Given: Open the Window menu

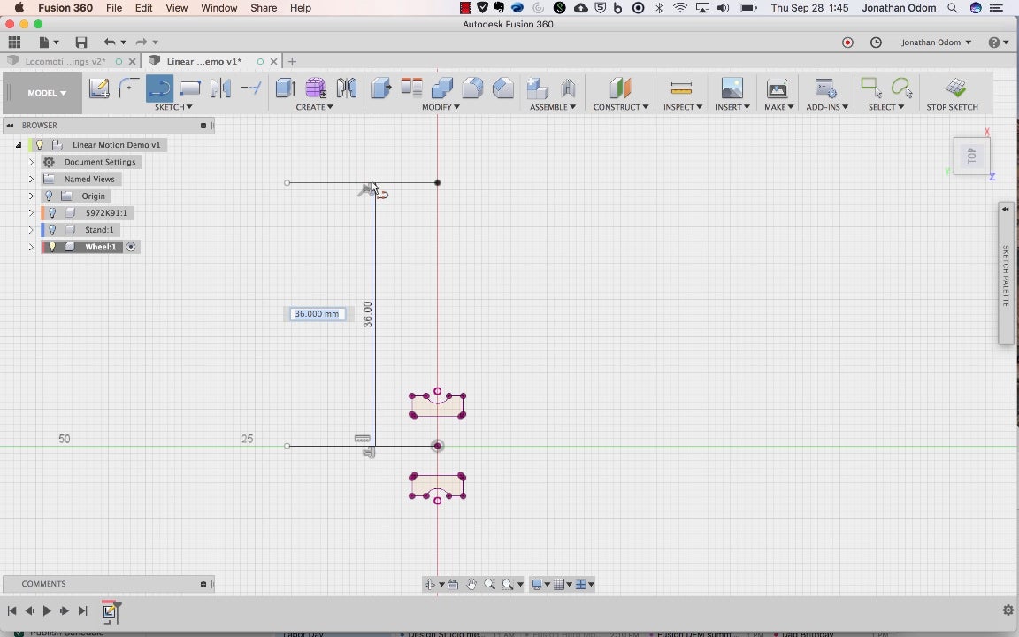Looking at the screenshot, I should (219, 8).
